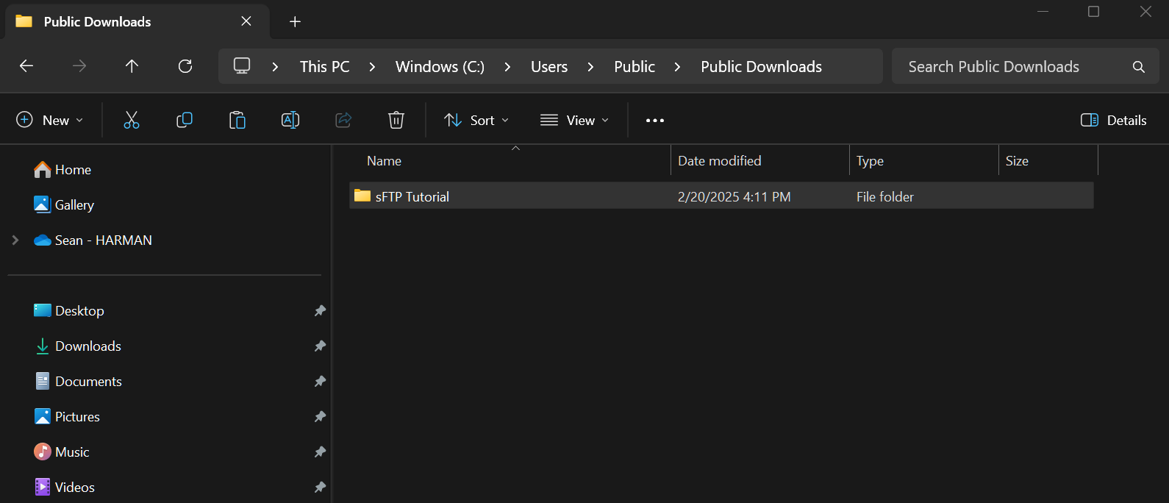Open Pictures quick access folder
This screenshot has width=1169, height=503.
point(67,417)
